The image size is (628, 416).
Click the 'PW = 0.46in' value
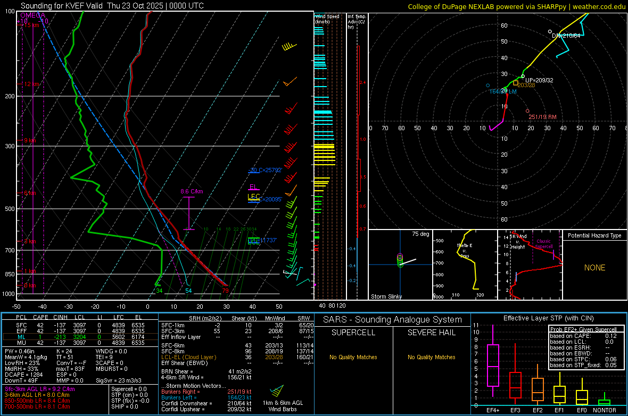[x=22, y=351]
